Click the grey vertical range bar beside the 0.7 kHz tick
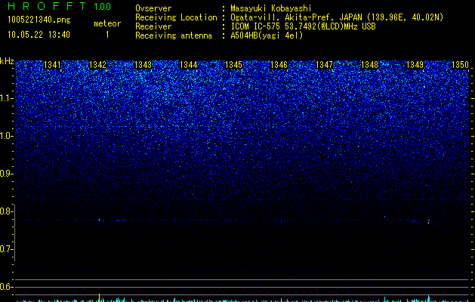 point(15,233)
